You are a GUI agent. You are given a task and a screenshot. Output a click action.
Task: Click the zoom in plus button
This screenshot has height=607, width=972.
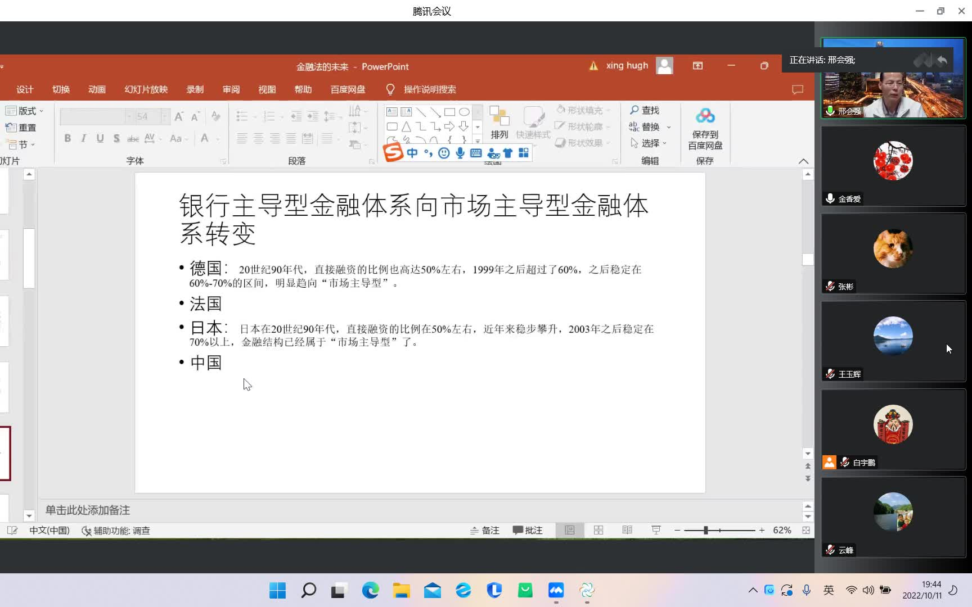coord(762,530)
